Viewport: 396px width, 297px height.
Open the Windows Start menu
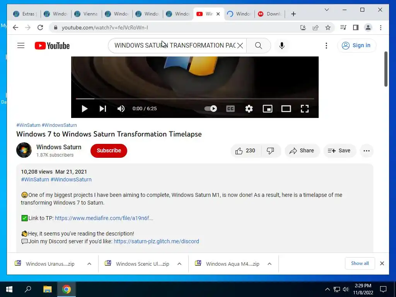9,289
